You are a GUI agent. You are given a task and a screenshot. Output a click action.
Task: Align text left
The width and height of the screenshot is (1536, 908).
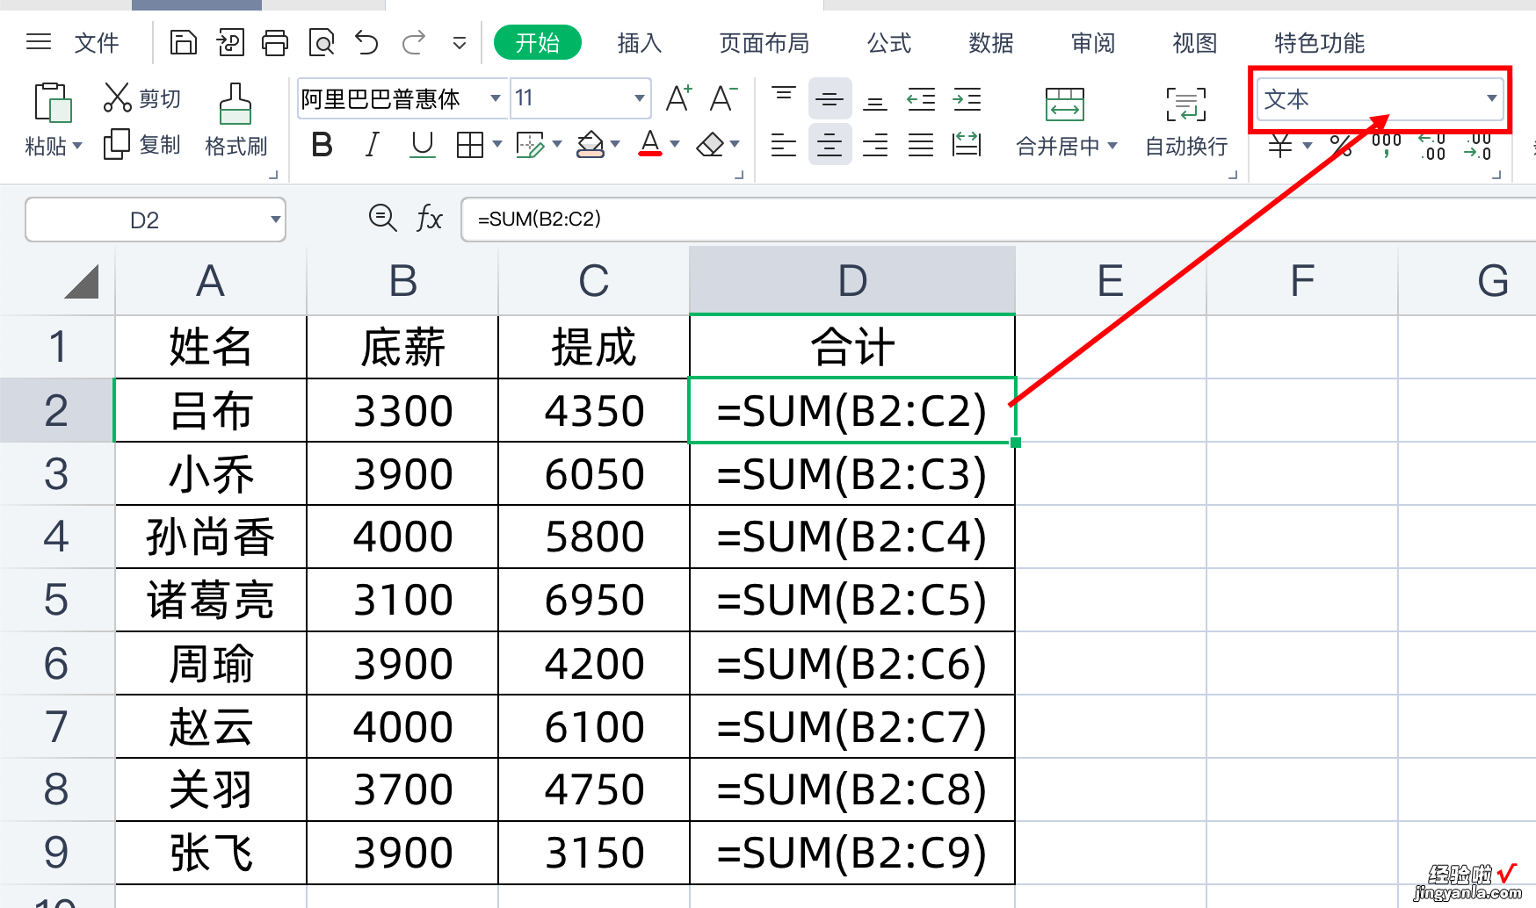784,144
